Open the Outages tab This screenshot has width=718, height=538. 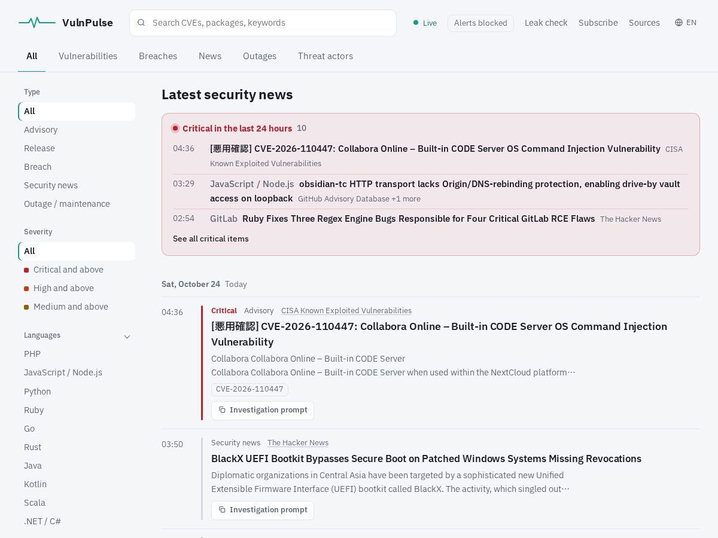(x=260, y=56)
